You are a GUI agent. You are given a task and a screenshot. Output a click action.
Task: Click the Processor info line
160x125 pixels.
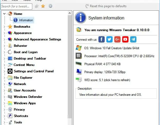119,56
